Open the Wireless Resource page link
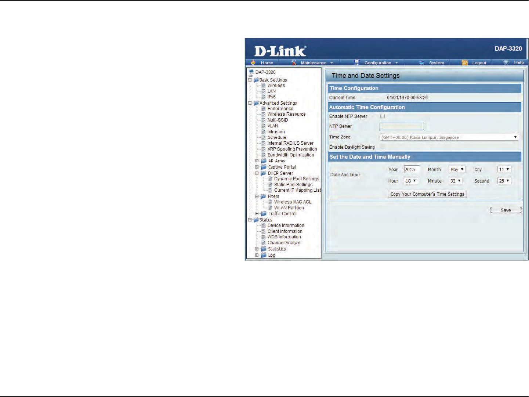The image size is (529, 397). click(286, 114)
